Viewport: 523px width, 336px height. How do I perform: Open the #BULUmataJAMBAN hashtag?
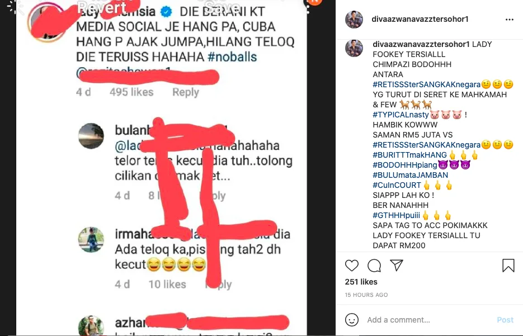pos(410,175)
